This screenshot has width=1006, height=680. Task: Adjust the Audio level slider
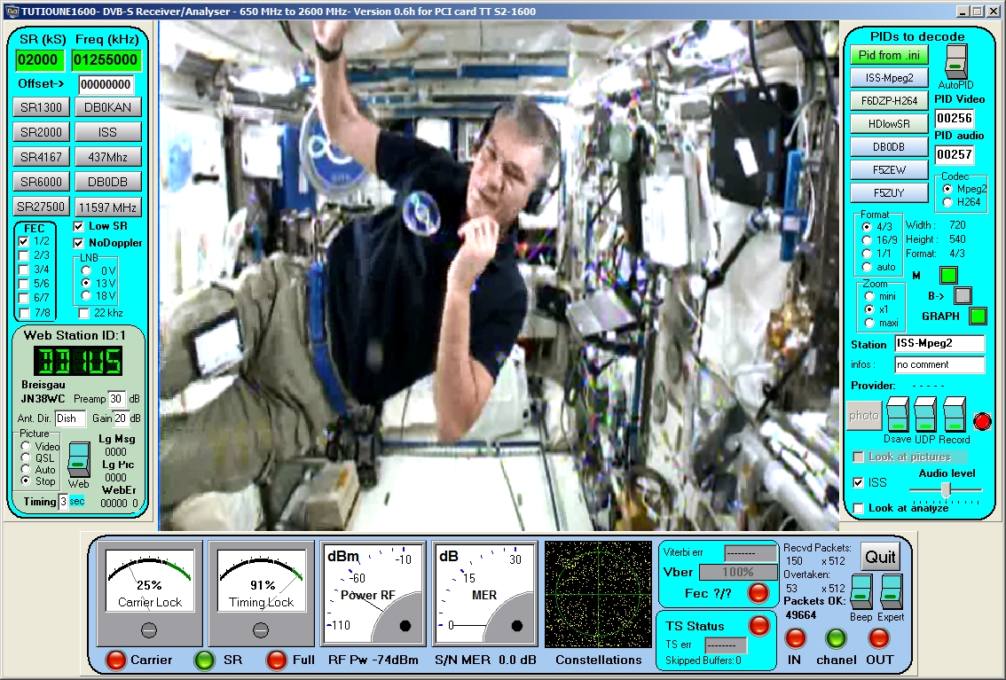tap(947, 489)
